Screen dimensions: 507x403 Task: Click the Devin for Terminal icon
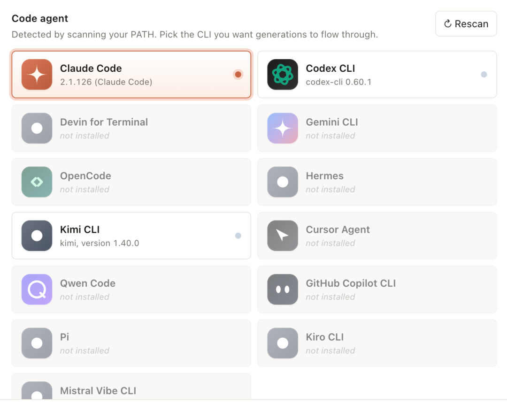pyautogui.click(x=37, y=128)
